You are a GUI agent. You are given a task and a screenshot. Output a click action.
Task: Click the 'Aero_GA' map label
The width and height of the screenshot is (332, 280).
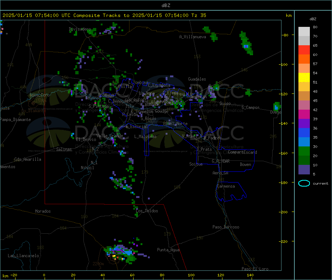click(221, 173)
